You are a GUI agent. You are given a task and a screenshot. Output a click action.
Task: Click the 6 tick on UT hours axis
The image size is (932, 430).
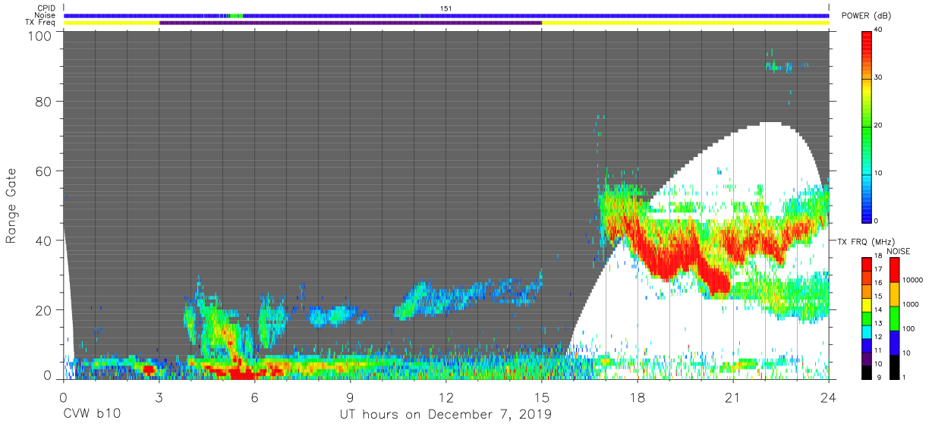pyautogui.click(x=254, y=397)
